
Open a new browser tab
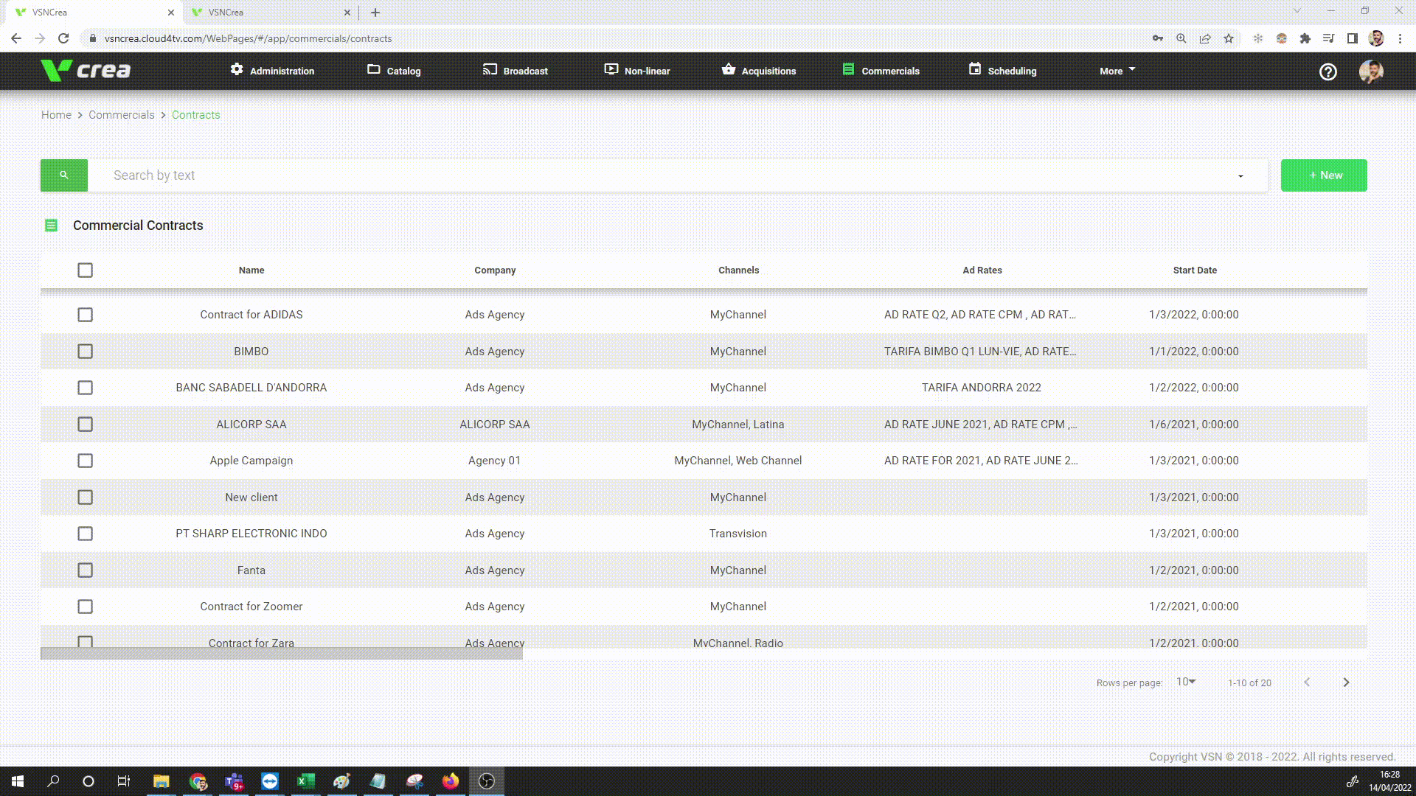click(x=375, y=13)
